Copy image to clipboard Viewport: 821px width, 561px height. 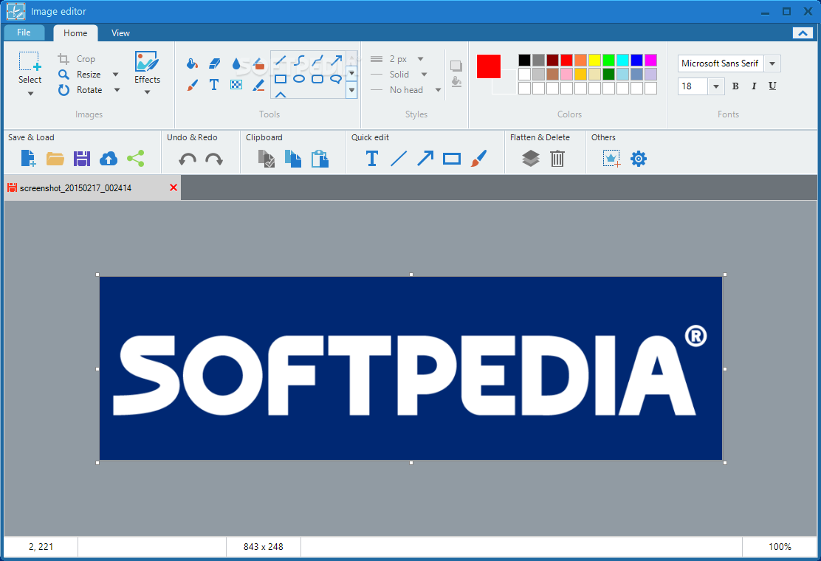click(x=292, y=159)
